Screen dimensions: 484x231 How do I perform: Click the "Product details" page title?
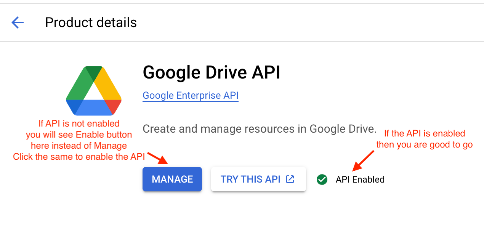[91, 22]
